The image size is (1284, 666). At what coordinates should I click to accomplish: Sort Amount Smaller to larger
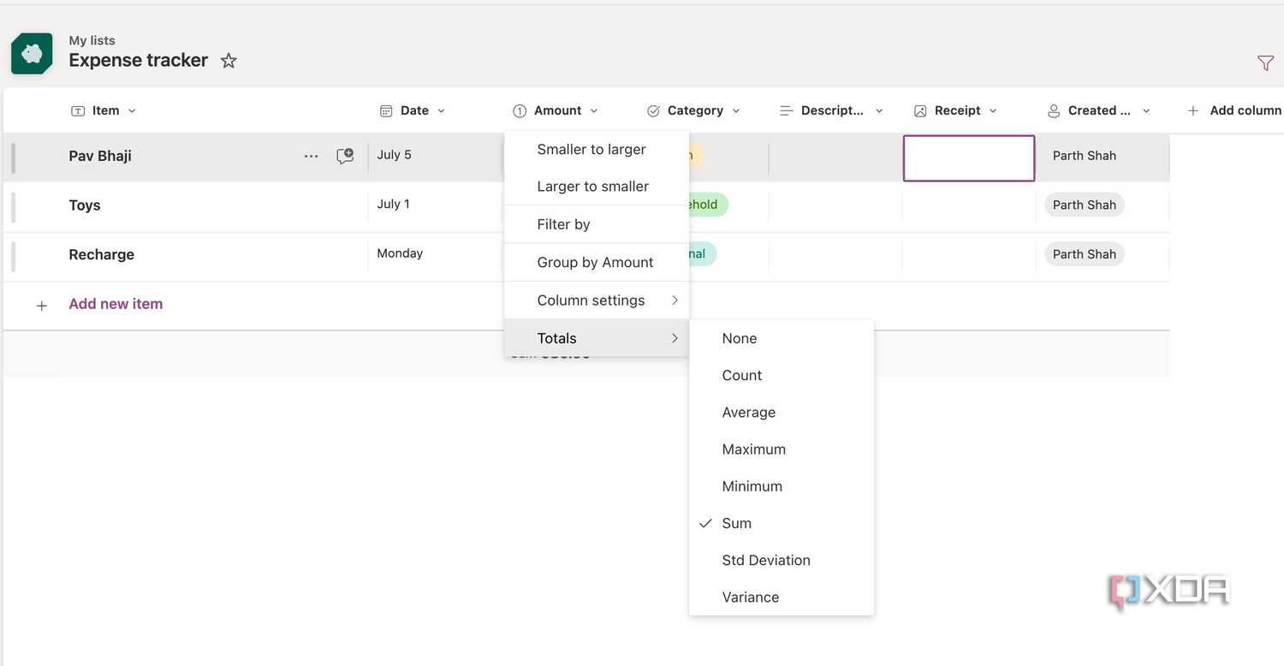tap(597, 149)
